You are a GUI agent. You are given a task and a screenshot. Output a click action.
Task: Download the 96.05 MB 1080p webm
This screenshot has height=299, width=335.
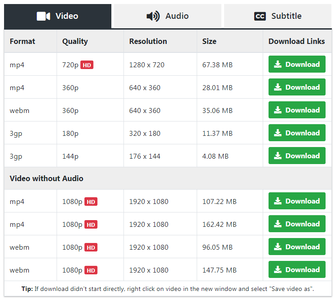point(297,247)
